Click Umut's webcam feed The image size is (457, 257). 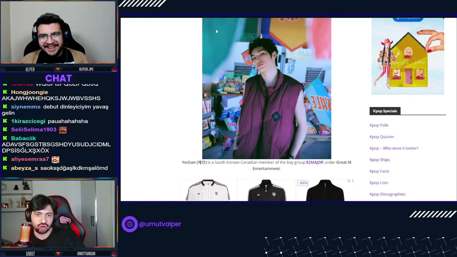point(58,214)
